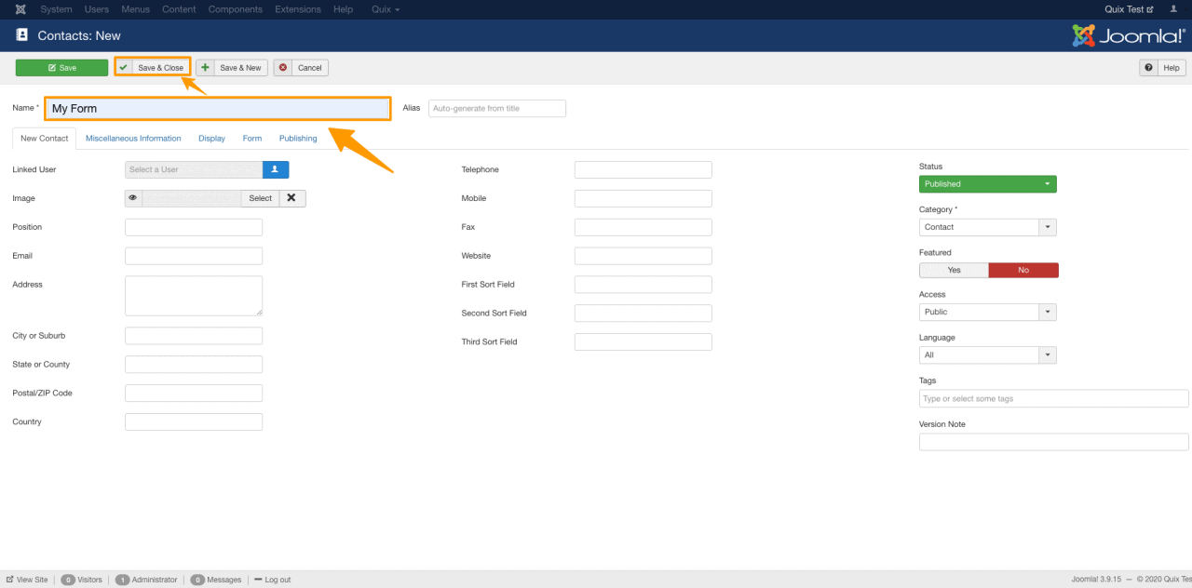Click the Save & New button
The height and width of the screenshot is (588, 1192).
point(230,67)
